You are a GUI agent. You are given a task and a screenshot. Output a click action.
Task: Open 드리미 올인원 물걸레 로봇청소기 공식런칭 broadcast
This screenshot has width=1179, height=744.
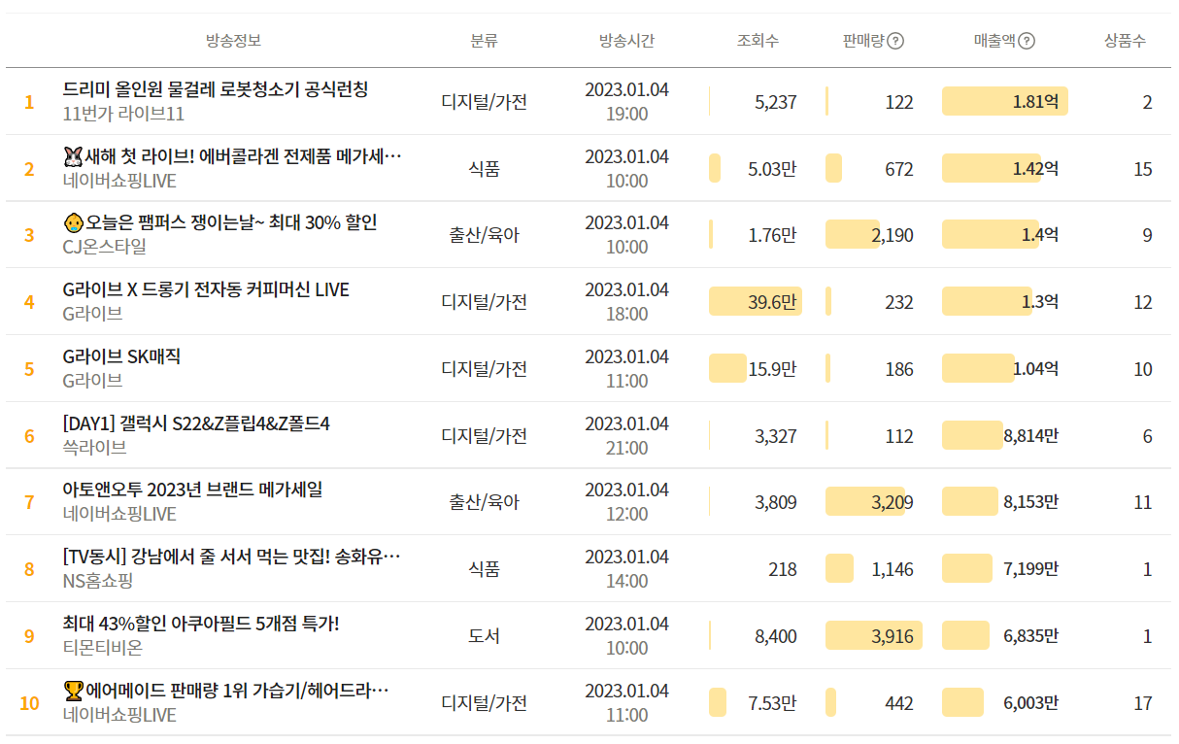tap(216, 89)
